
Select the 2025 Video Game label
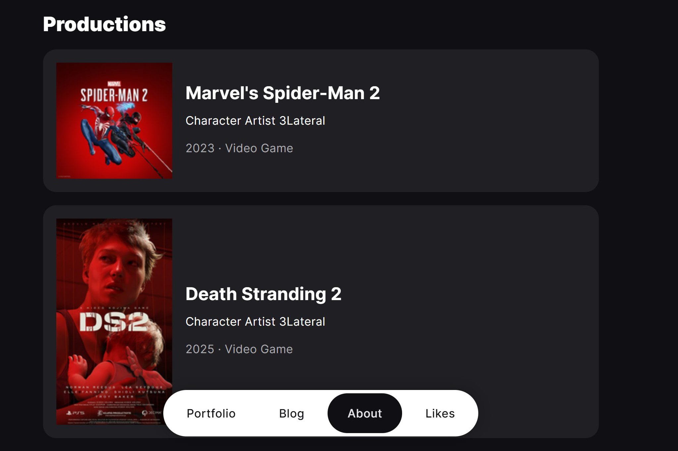click(239, 349)
